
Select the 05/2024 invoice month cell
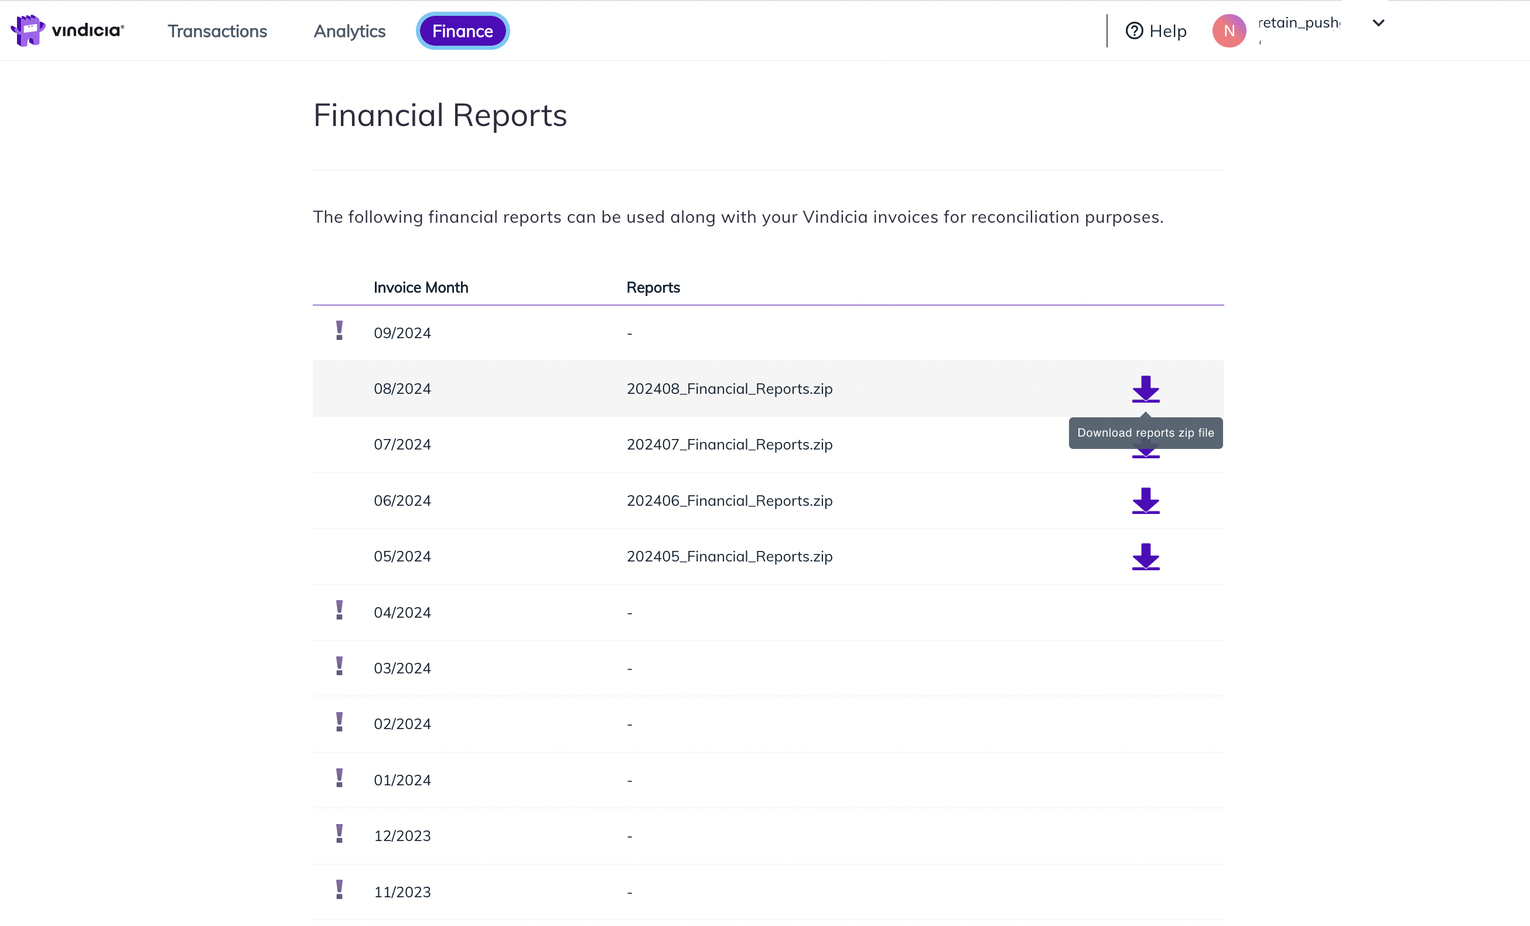(402, 557)
